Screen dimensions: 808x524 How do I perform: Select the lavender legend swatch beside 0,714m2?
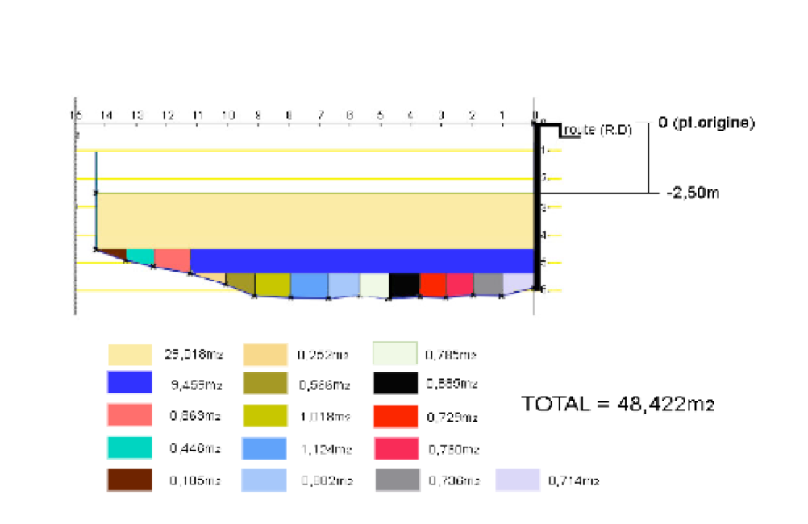(518, 480)
